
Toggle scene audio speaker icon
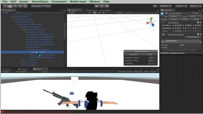pos(99,13)
